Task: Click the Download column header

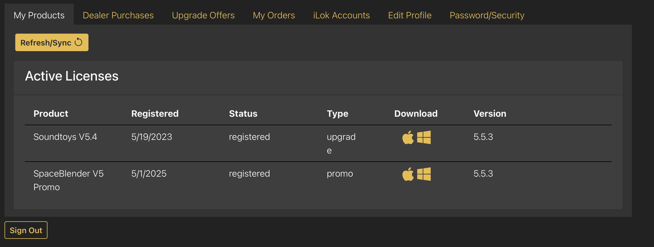Action: pyautogui.click(x=416, y=114)
